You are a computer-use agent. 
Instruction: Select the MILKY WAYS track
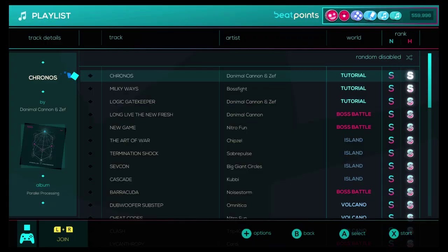tap(249, 89)
